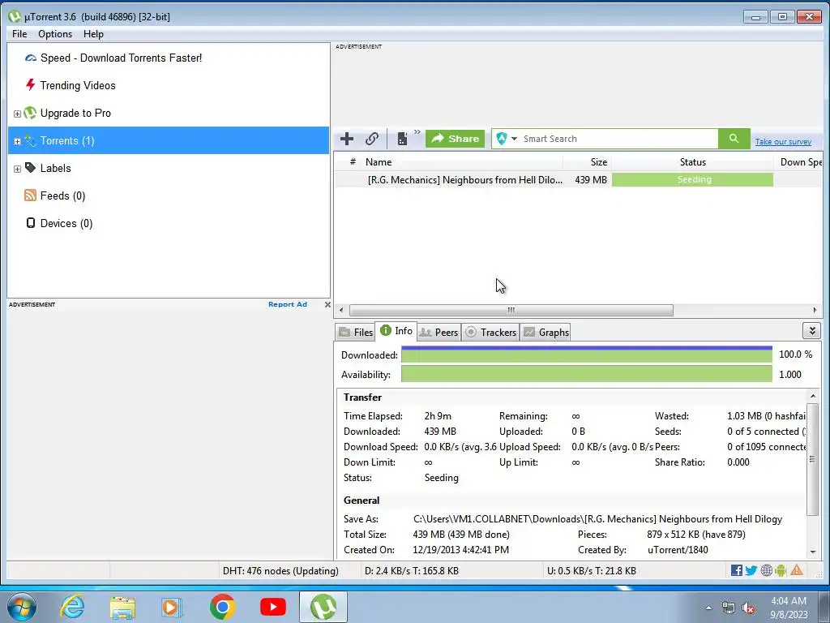Click the U: 0.5 KB/s upload status
This screenshot has width=830, height=623.
591,571
